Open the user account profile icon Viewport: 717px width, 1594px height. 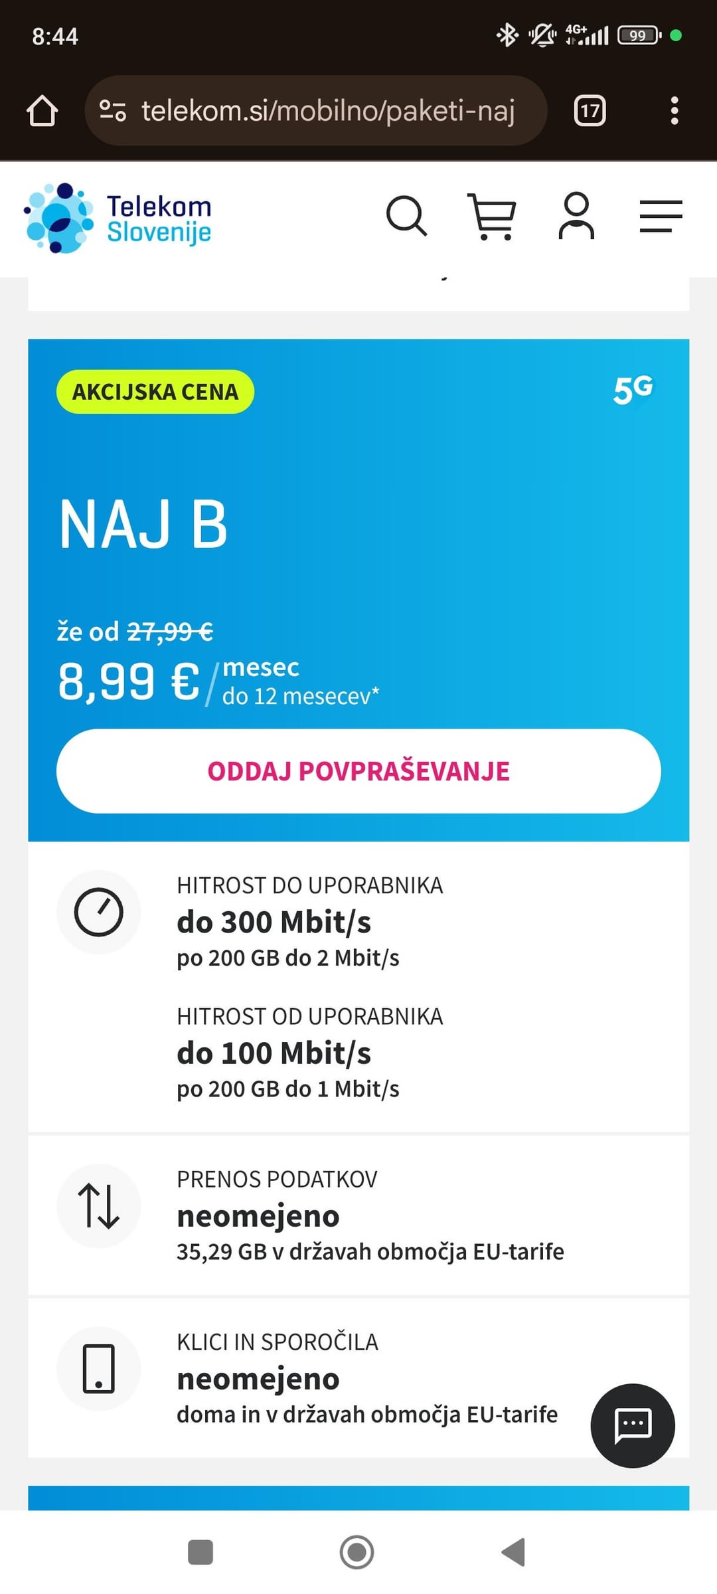click(x=576, y=216)
